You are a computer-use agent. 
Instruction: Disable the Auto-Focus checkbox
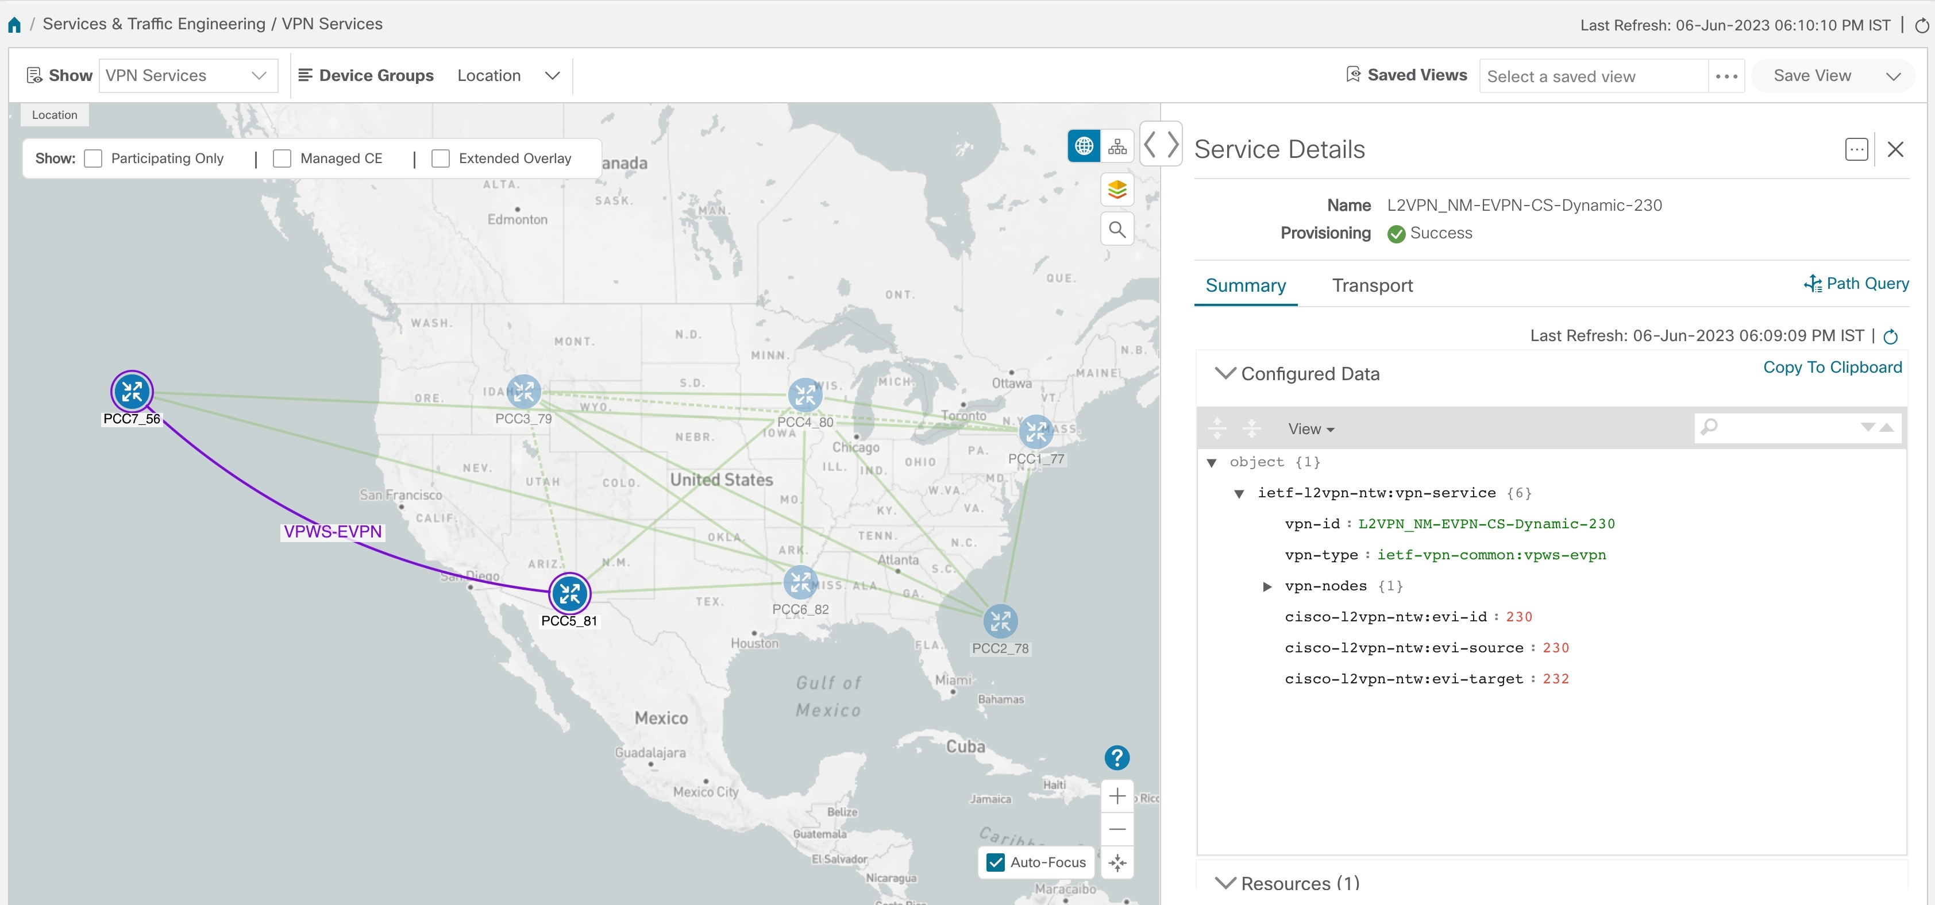pyautogui.click(x=995, y=862)
